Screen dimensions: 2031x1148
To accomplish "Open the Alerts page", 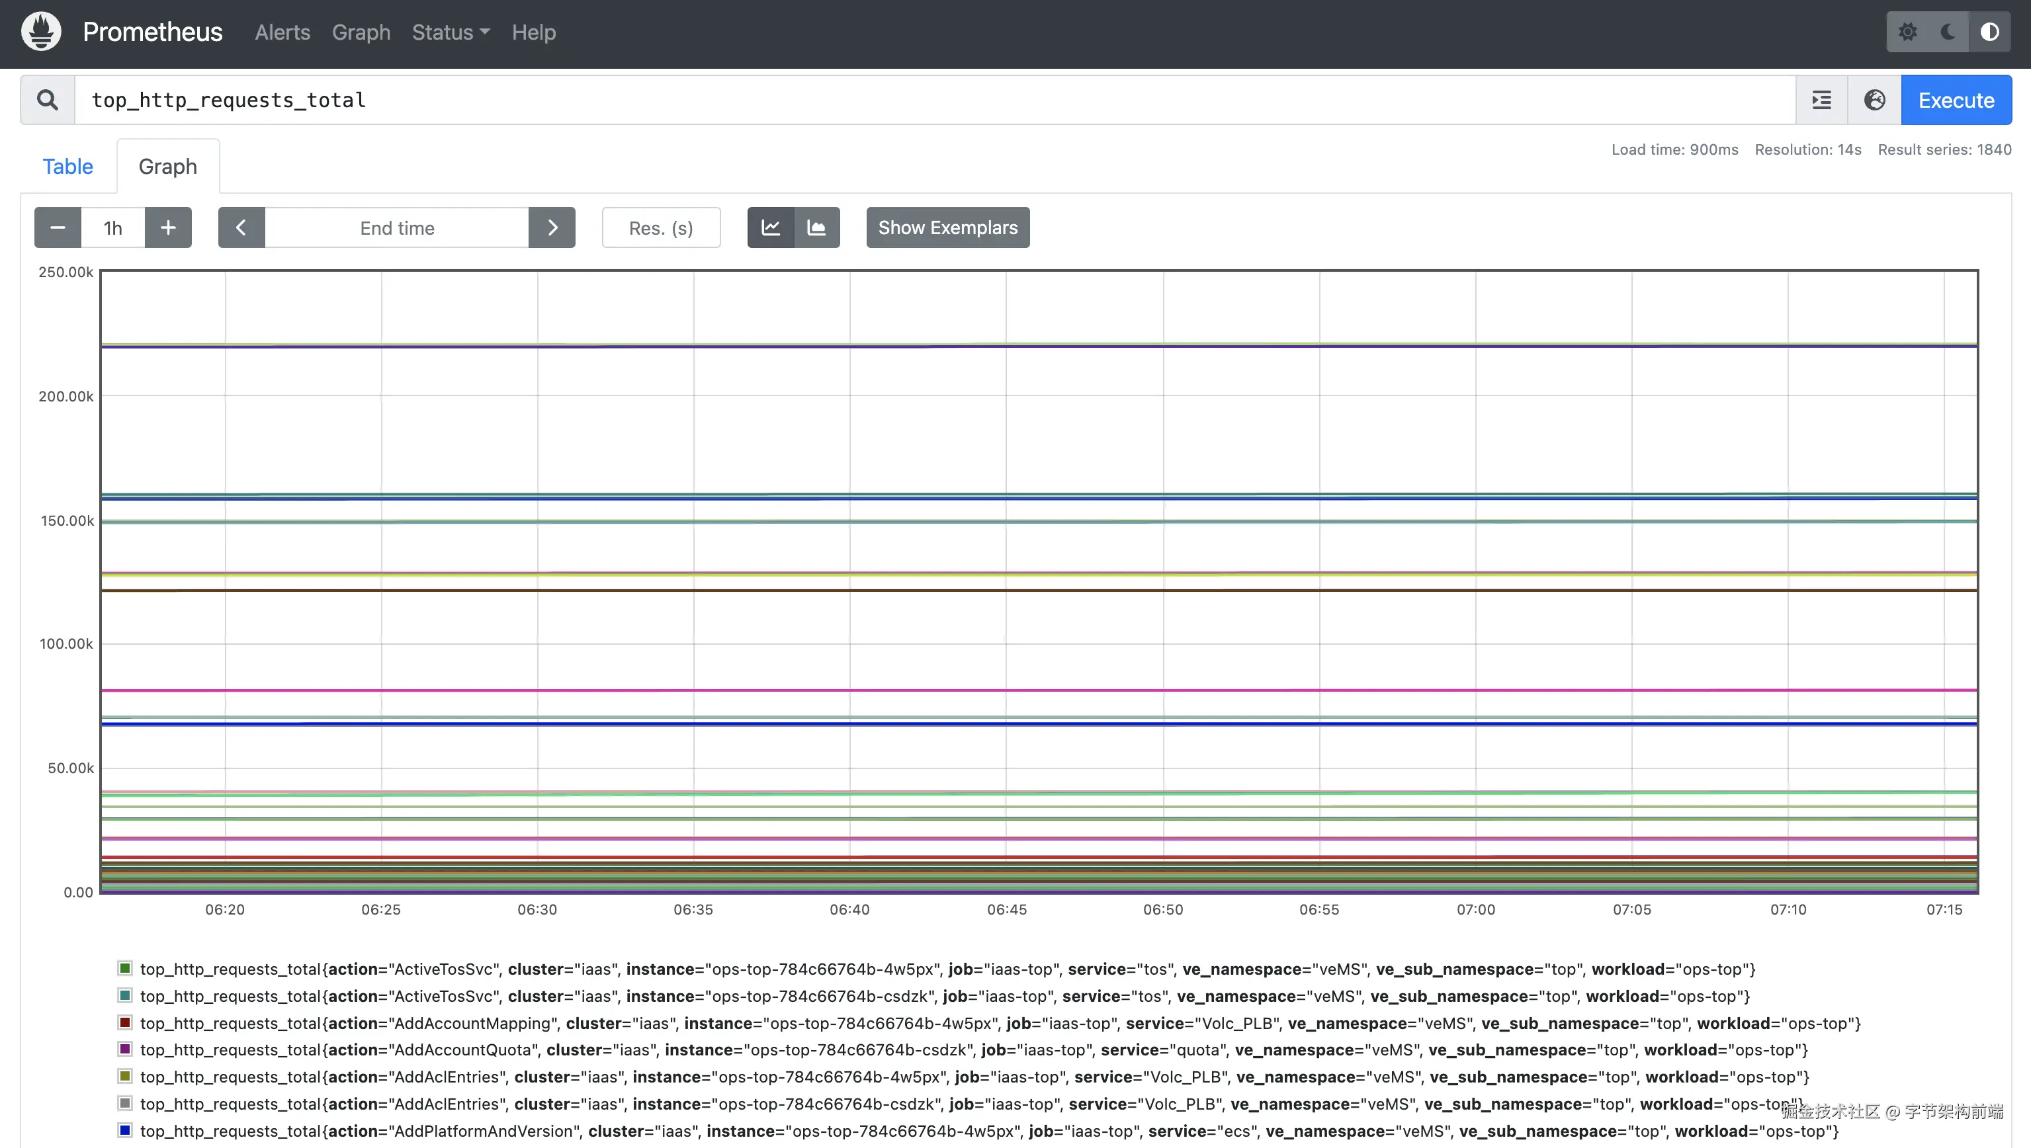I will point(282,32).
